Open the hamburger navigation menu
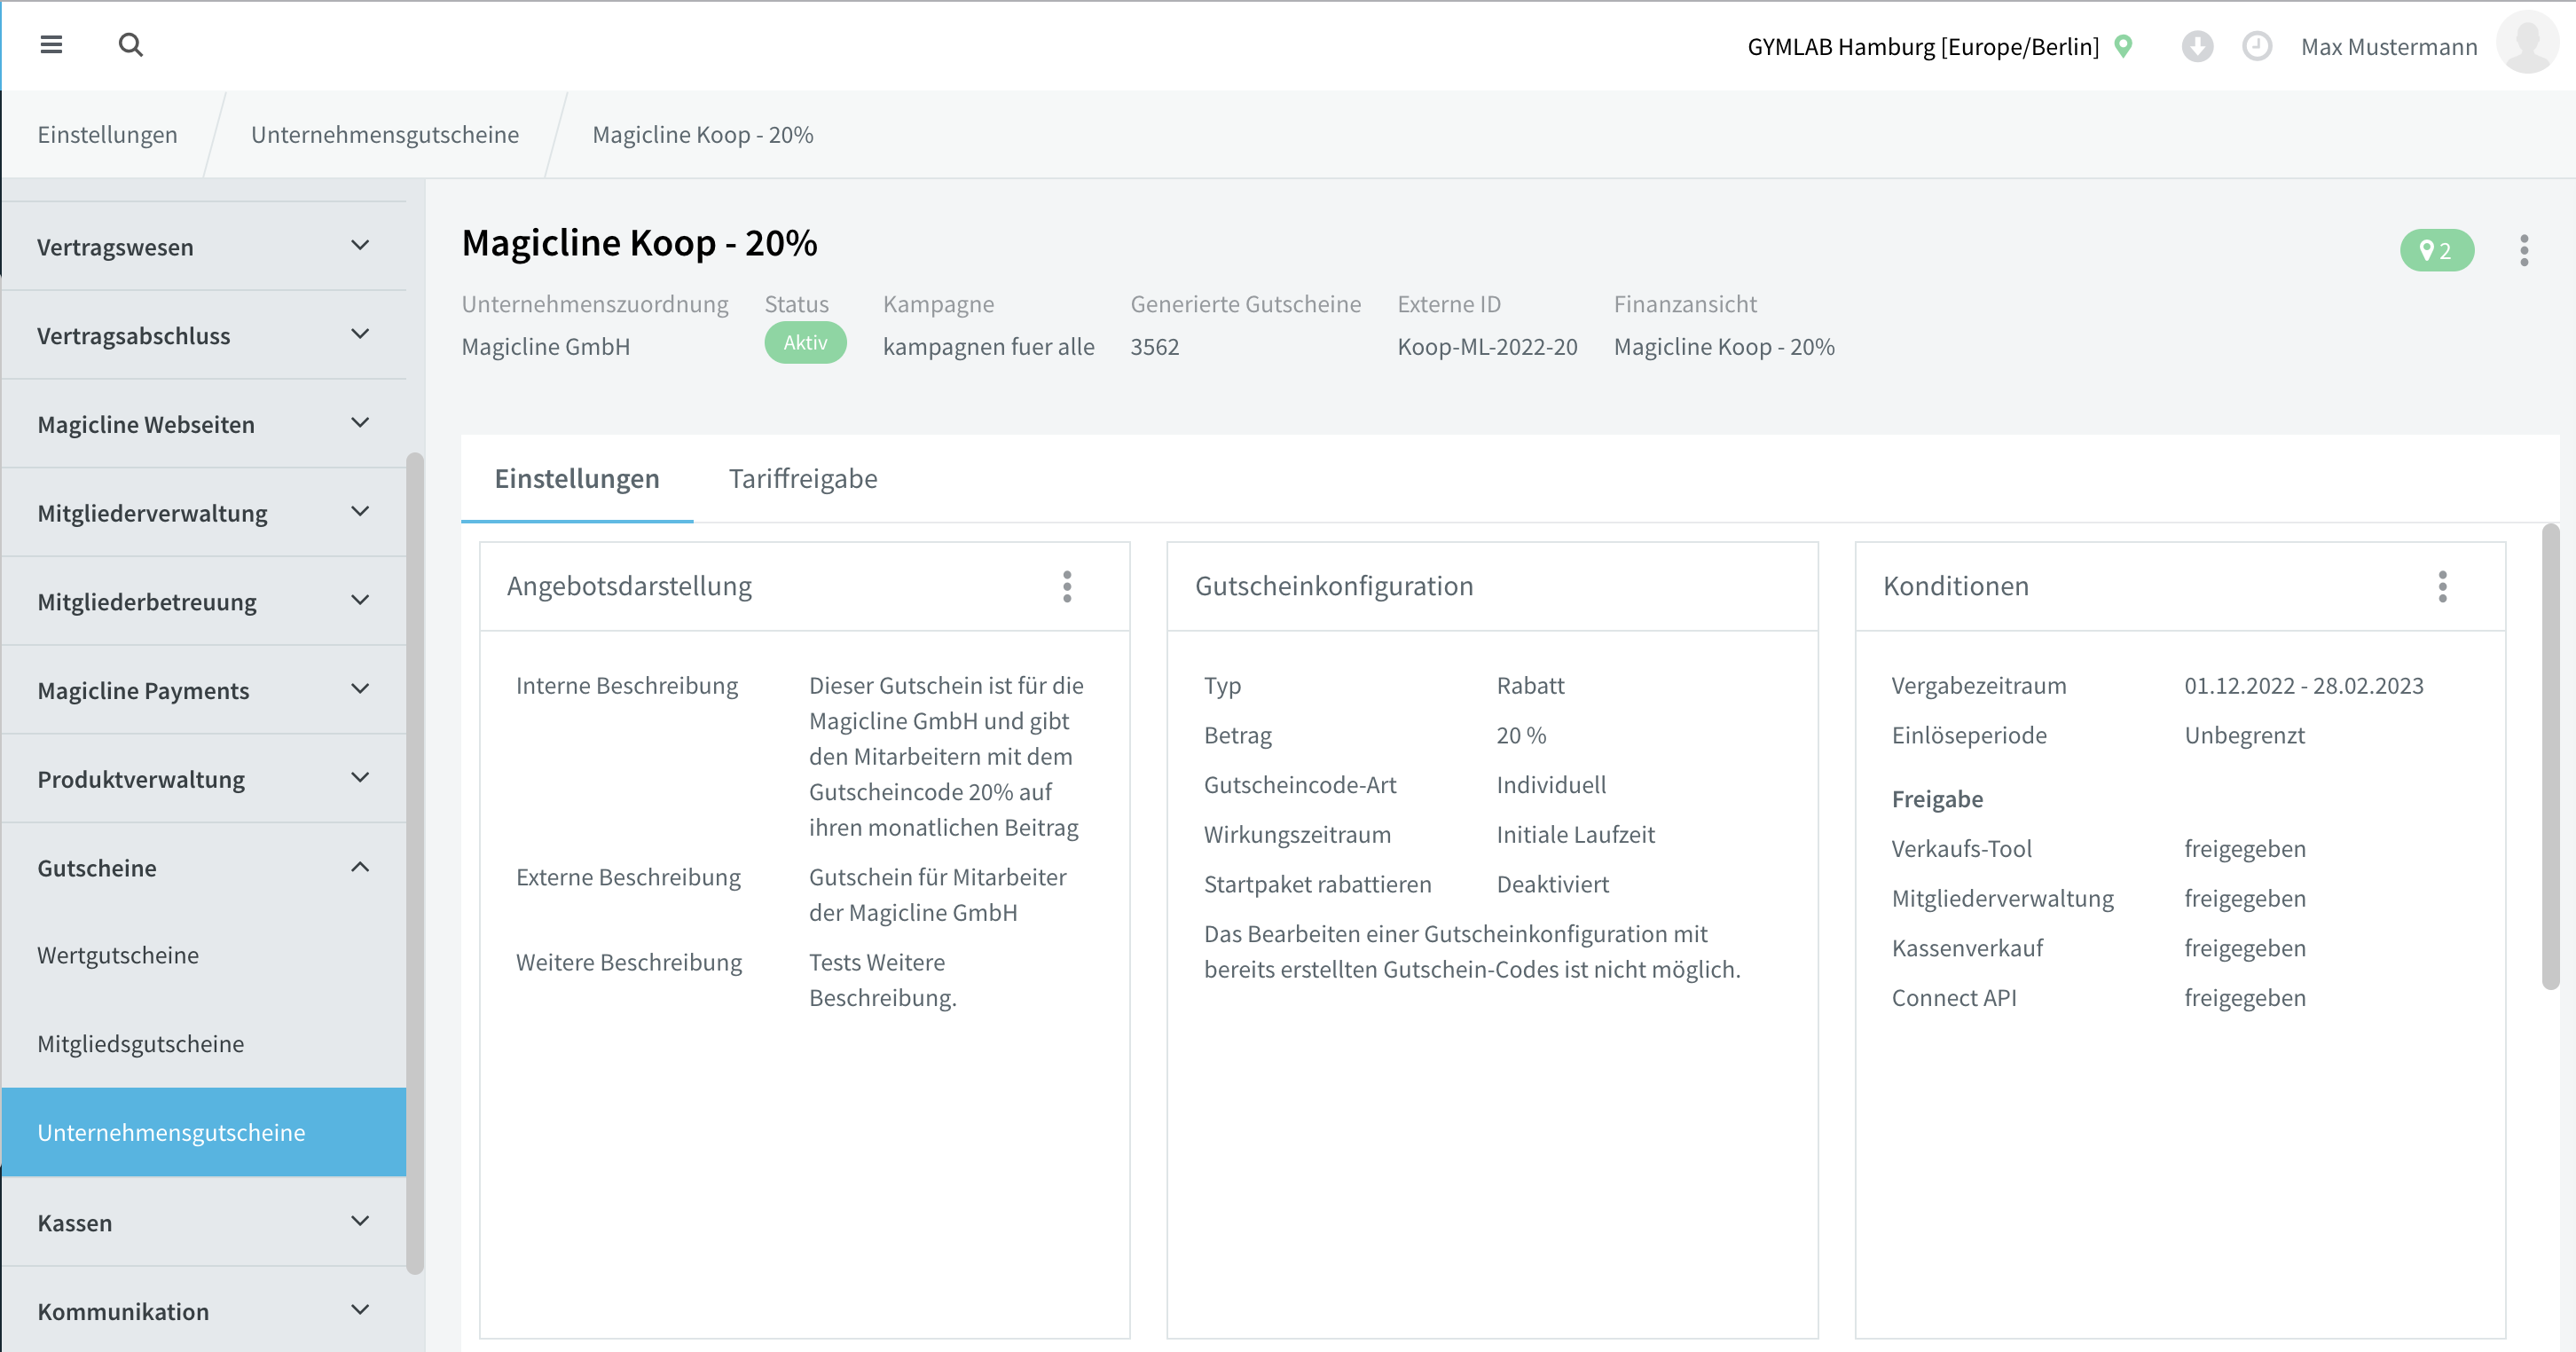Viewport: 2576px width, 1352px height. click(51, 45)
